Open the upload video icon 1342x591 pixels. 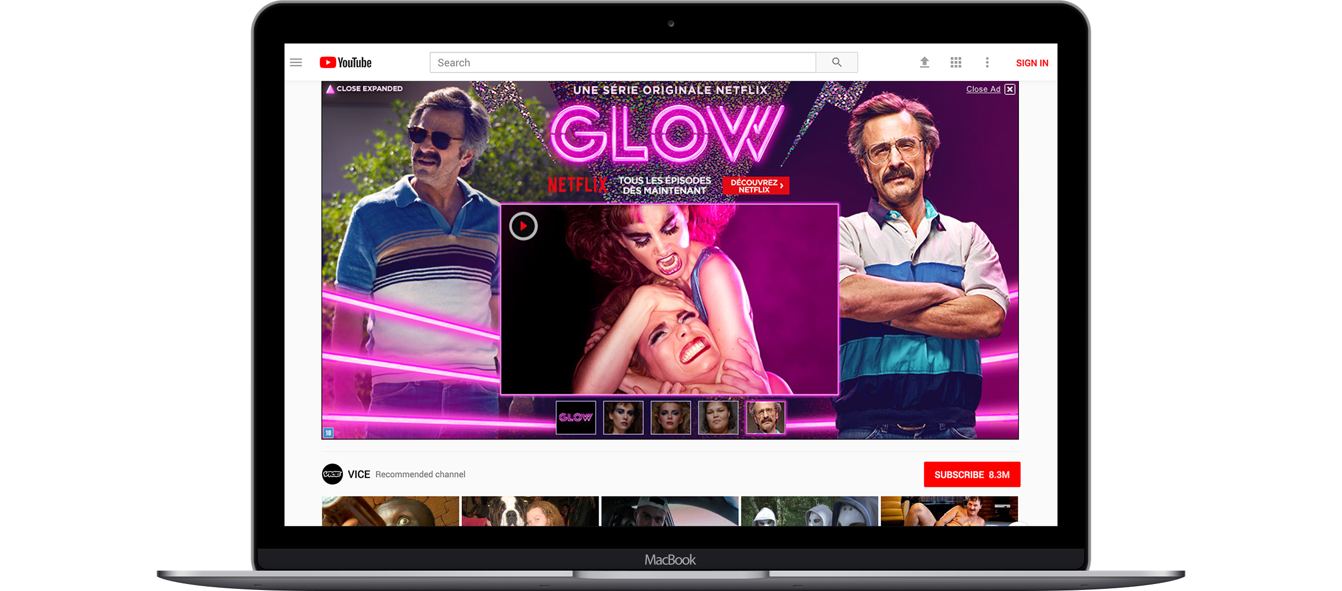[x=924, y=63]
